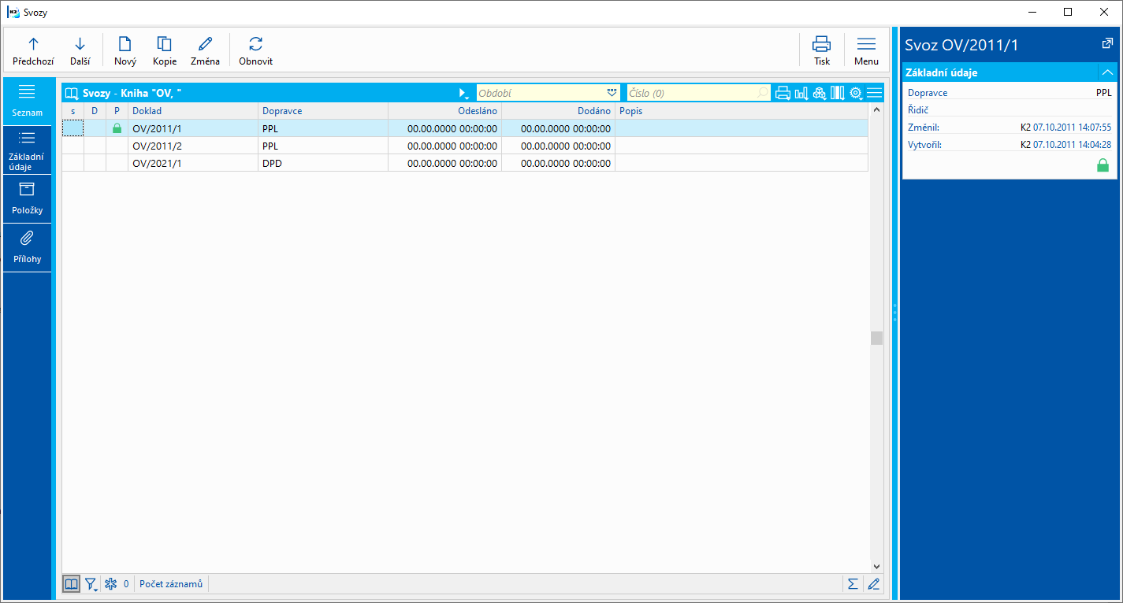1123x603 pixels.
Task: Pop out the Svoz OV/2011/1 panel
Action: (x=1107, y=44)
